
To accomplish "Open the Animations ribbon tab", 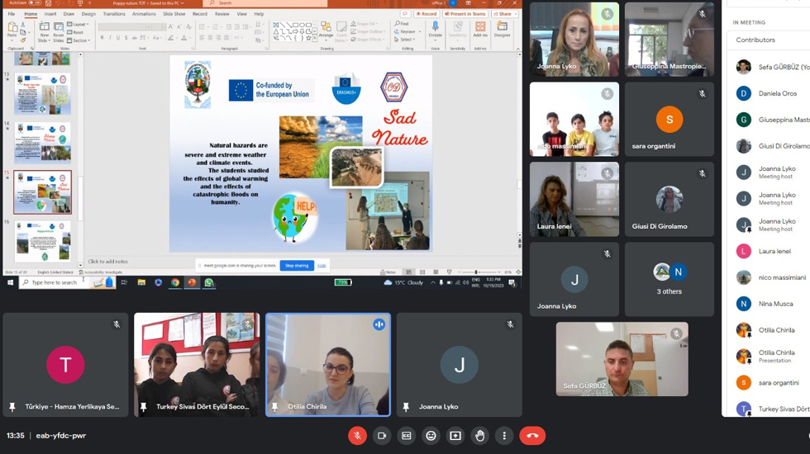I will click(x=144, y=14).
